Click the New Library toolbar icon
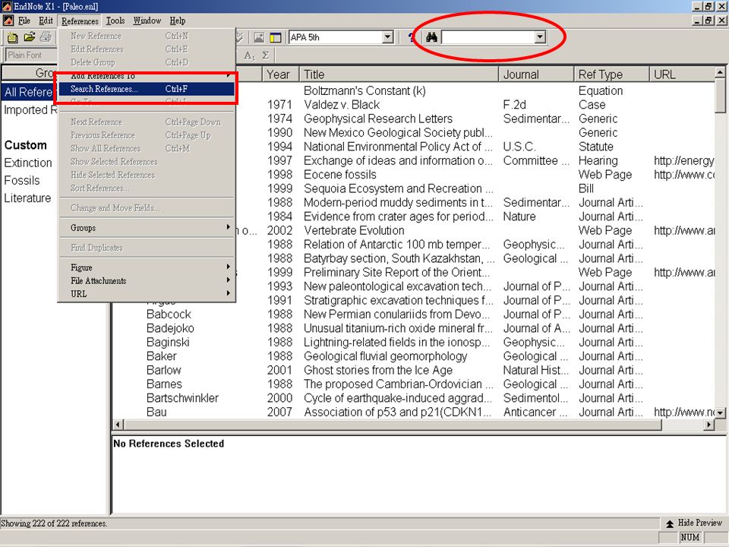Screen dimensions: 729x547 click(12, 38)
